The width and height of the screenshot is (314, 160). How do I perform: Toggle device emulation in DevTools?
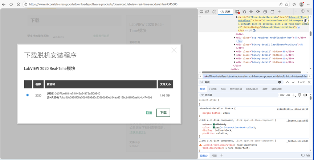tap(207, 12)
